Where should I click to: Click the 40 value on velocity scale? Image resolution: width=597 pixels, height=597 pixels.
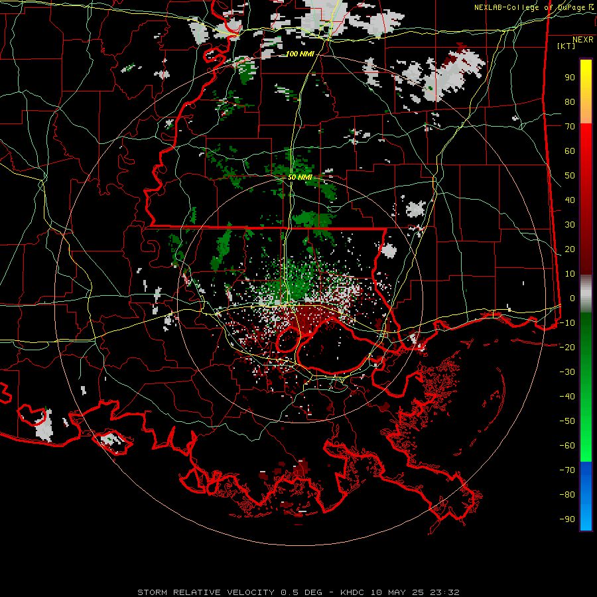tap(570, 200)
